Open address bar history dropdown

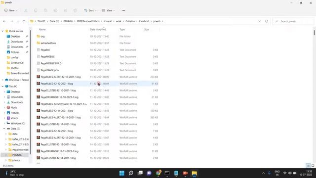(x=259, y=21)
